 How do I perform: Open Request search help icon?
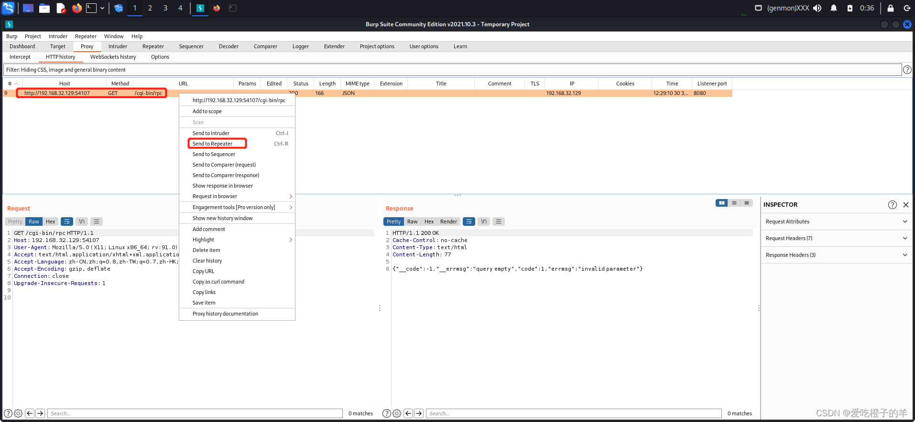pyautogui.click(x=8, y=413)
